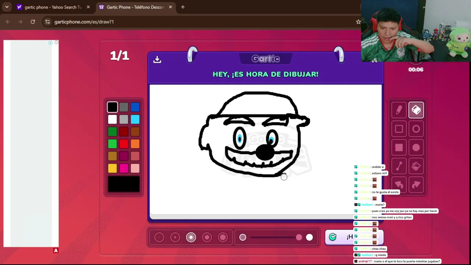Open the site information icon in address bar
This screenshot has width=471, height=265.
coord(47,22)
